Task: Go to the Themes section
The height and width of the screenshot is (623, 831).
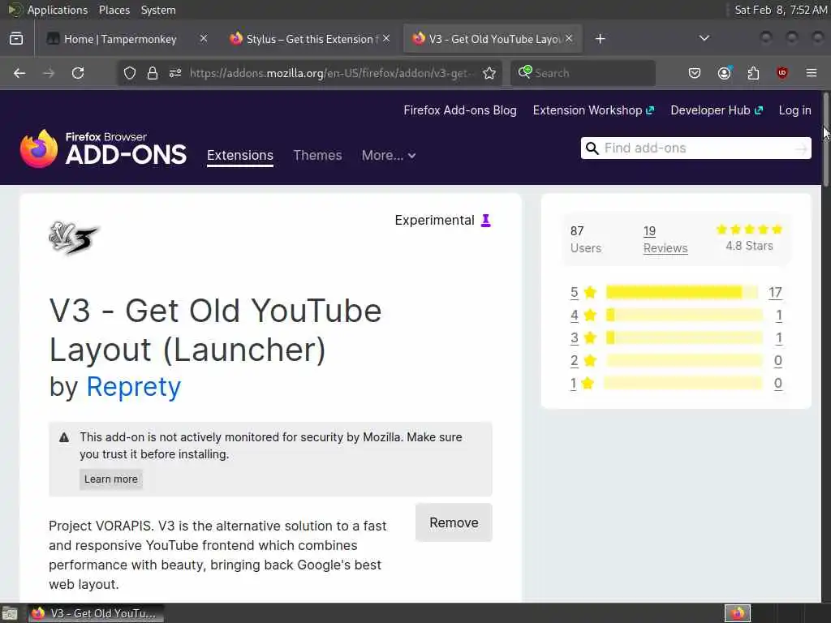Action: point(317,155)
